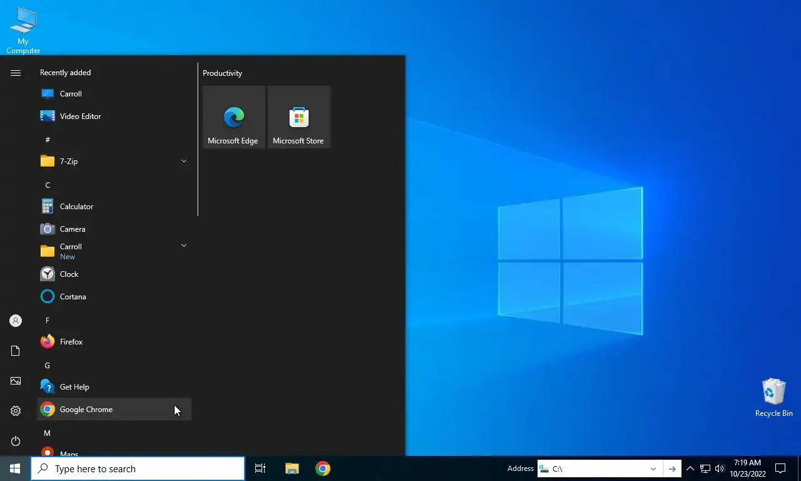Launch the Camera app

point(114,229)
